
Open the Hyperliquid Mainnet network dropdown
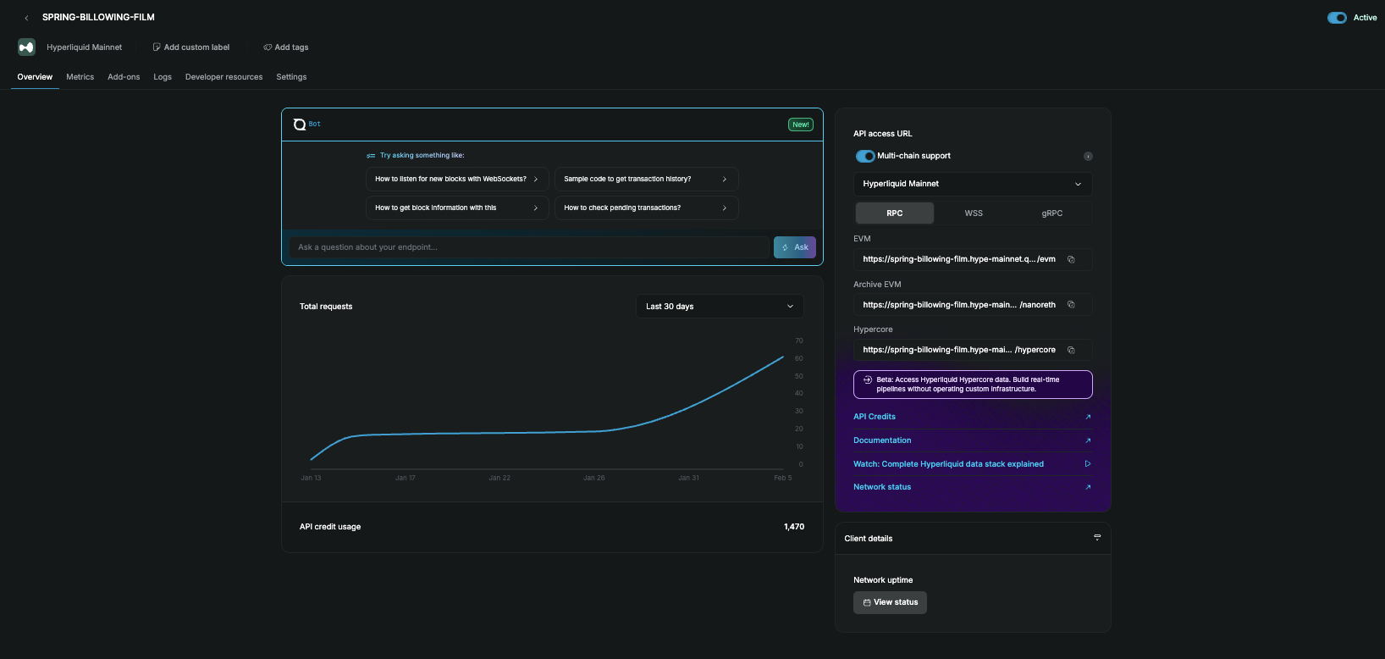pyautogui.click(x=972, y=184)
